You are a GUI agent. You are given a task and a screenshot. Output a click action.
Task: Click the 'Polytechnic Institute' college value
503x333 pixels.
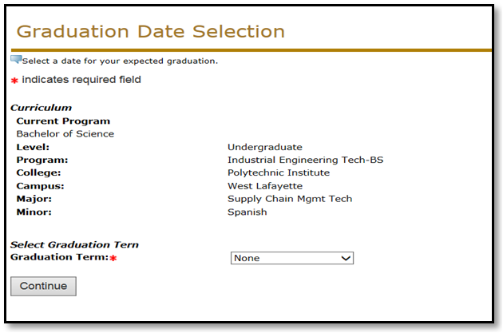click(x=278, y=172)
